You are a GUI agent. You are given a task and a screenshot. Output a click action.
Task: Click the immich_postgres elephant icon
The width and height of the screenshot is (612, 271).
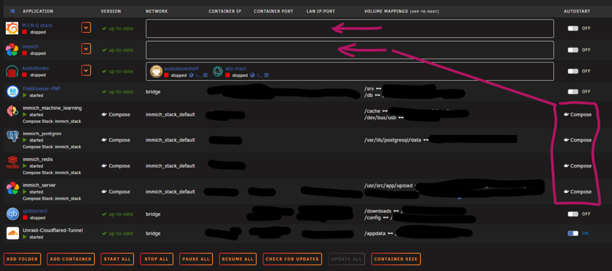pos(12,137)
